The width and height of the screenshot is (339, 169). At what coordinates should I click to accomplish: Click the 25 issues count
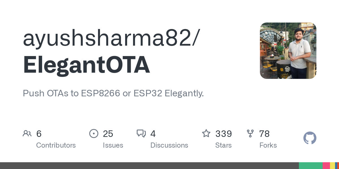[108, 134]
